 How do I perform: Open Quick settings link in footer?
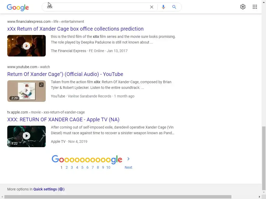[49, 189]
